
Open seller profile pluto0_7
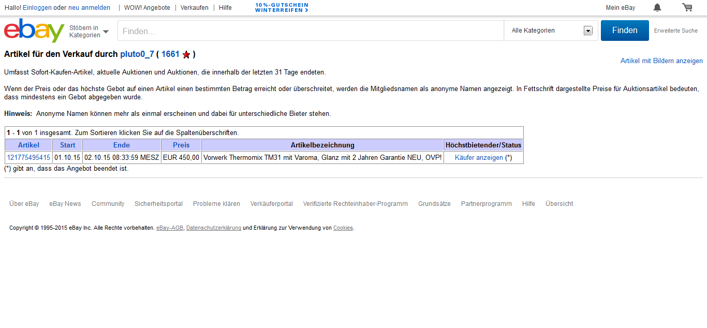137,54
